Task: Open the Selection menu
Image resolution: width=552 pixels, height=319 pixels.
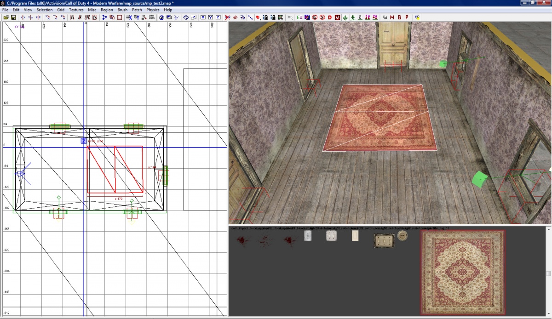Action: pyautogui.click(x=45, y=10)
